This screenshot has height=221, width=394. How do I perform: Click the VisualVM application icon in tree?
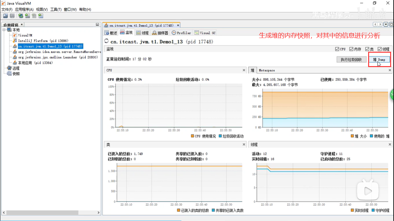point(15,35)
